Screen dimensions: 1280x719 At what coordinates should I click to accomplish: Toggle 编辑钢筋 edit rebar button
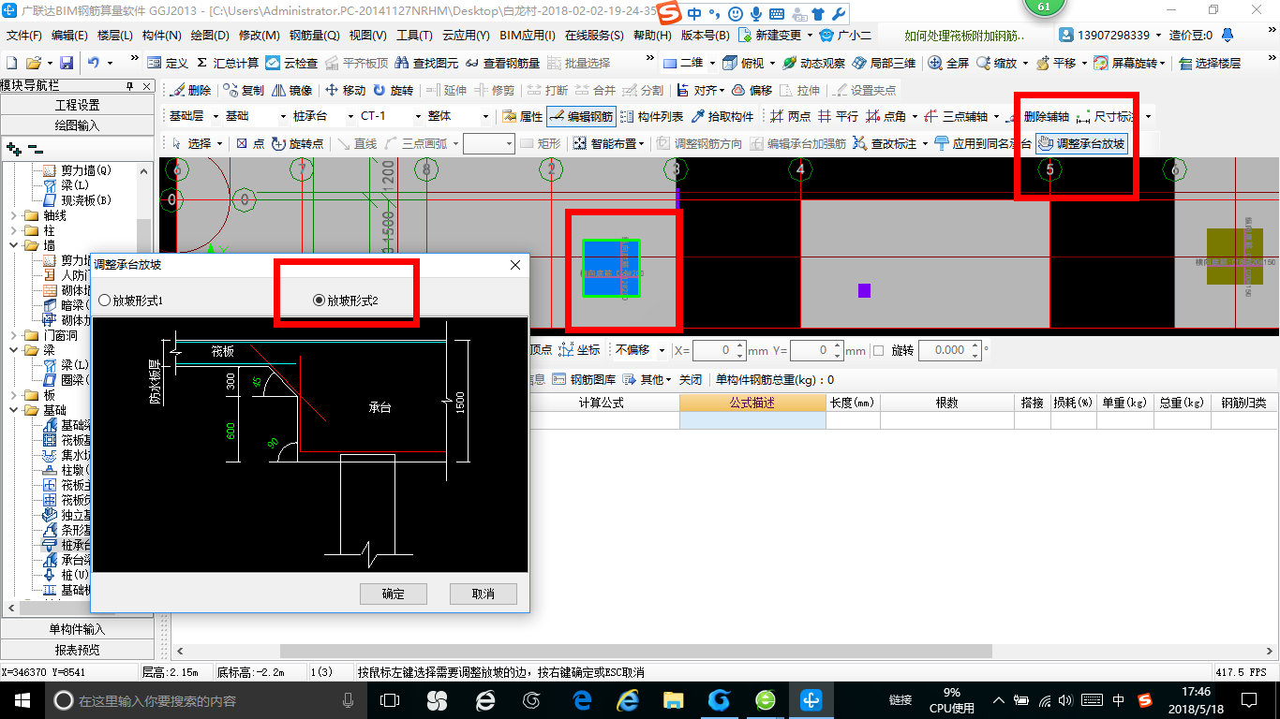[x=581, y=117]
